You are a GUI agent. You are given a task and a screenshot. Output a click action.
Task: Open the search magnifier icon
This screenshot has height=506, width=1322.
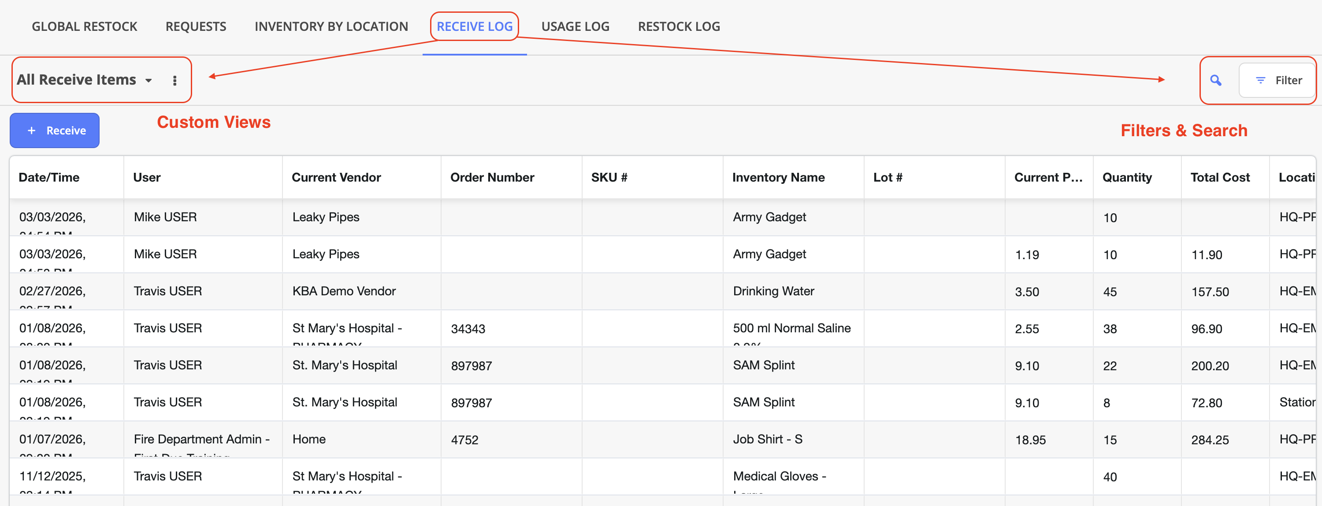point(1215,80)
